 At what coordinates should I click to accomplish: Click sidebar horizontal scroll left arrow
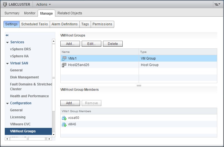coord(7,139)
